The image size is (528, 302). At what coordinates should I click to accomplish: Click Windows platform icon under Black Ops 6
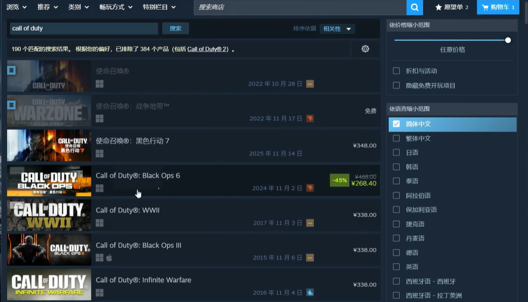click(x=99, y=188)
